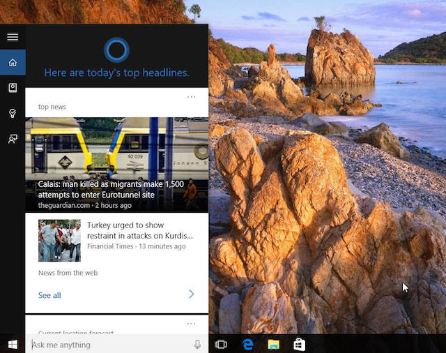Launch Microsoft Edge from the taskbar
The image size is (446, 353).
click(x=248, y=345)
